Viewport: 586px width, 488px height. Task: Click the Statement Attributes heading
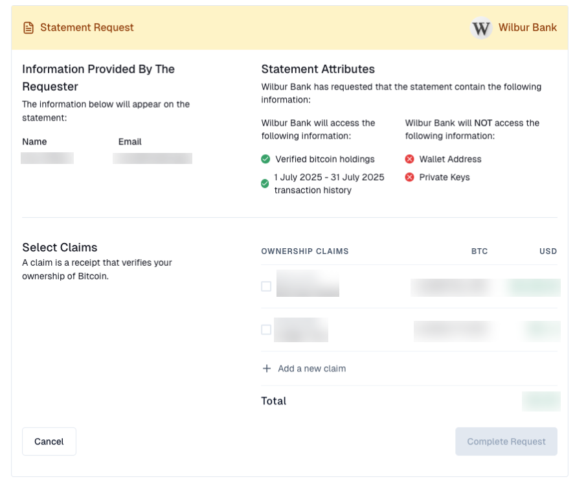pos(318,69)
